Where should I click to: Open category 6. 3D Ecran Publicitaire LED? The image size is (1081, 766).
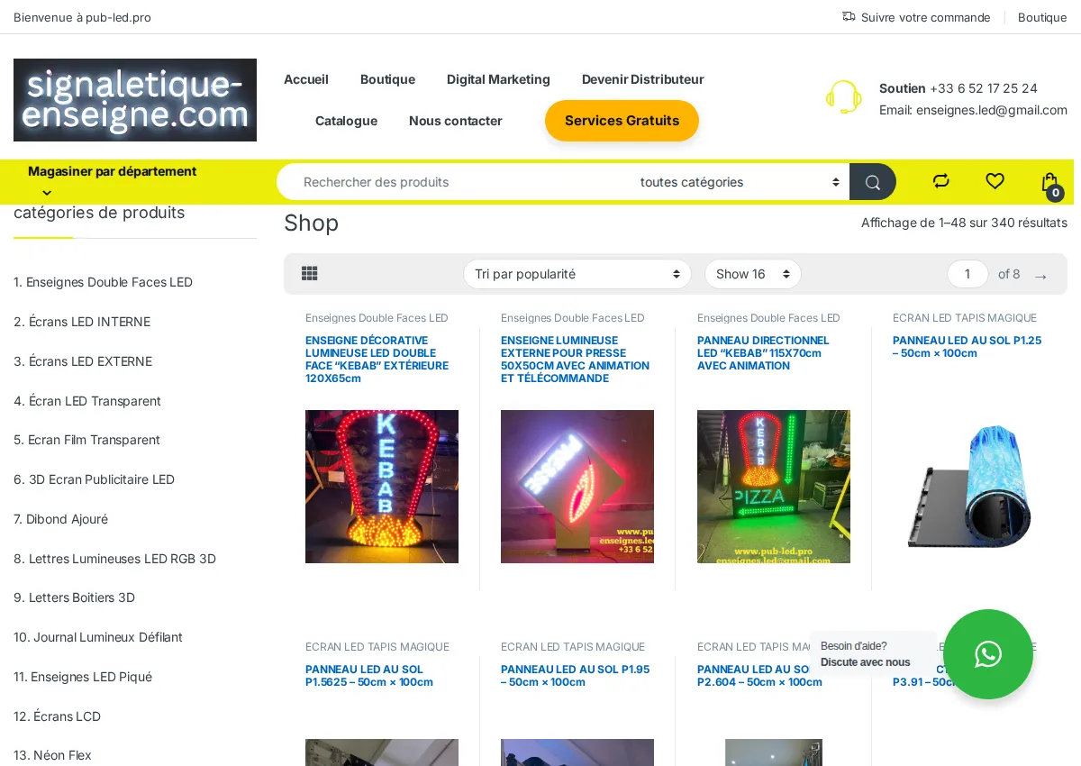tap(94, 479)
